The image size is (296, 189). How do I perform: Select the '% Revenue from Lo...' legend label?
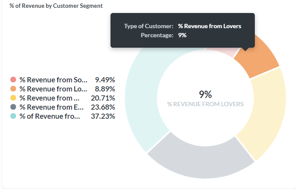53,89
